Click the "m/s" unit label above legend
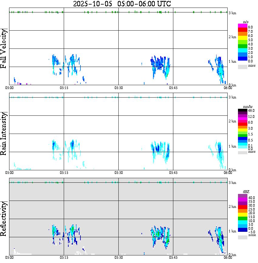Screen dimensions: 258x263 246,22
